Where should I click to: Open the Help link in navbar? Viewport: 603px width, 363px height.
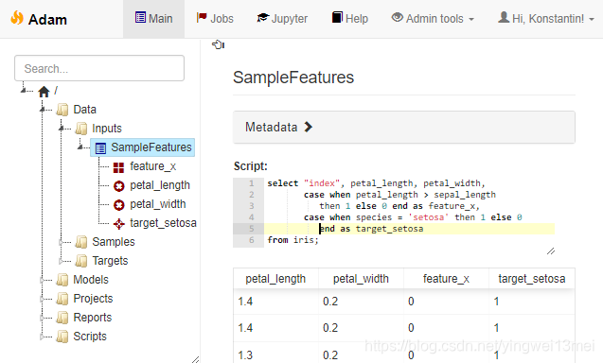coord(350,19)
